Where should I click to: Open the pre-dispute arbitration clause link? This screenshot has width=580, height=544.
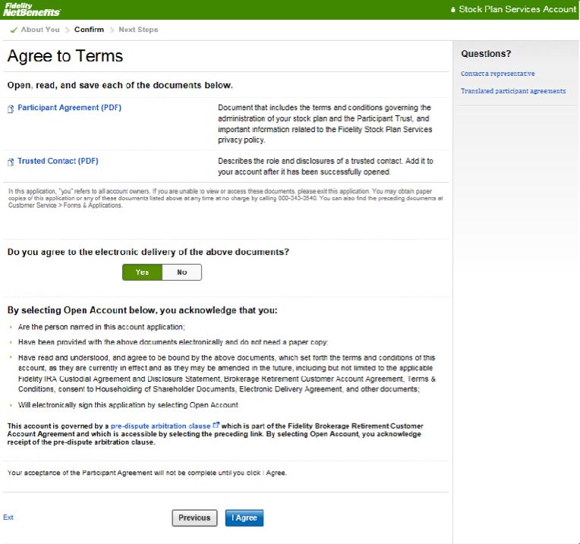point(160,426)
